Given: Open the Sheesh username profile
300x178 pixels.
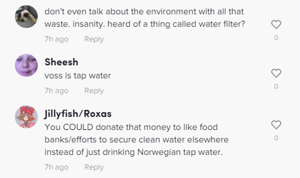Looking at the screenshot, I should 61,62.
